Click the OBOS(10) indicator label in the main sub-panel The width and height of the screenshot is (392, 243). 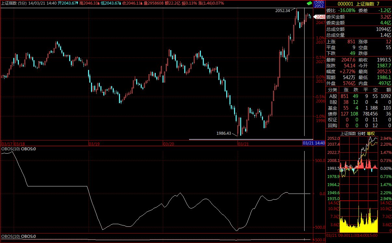tap(11, 149)
